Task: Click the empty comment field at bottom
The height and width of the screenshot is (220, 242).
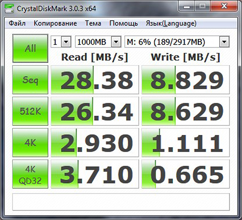Action: coord(121,202)
